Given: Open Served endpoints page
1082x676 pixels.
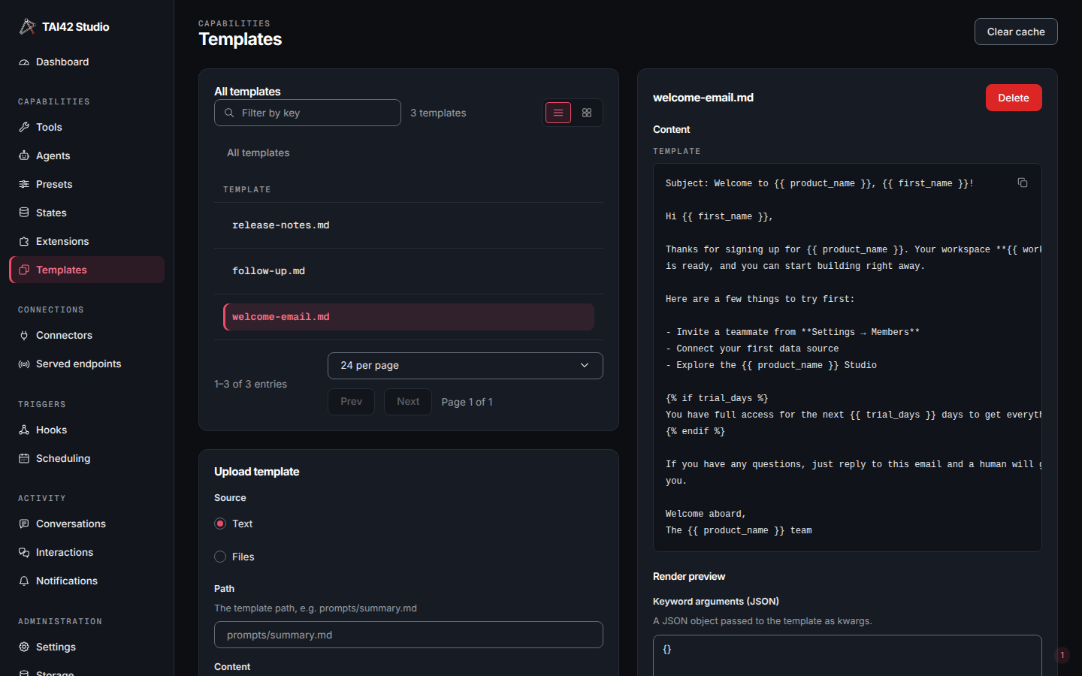Looking at the screenshot, I should click(86, 364).
